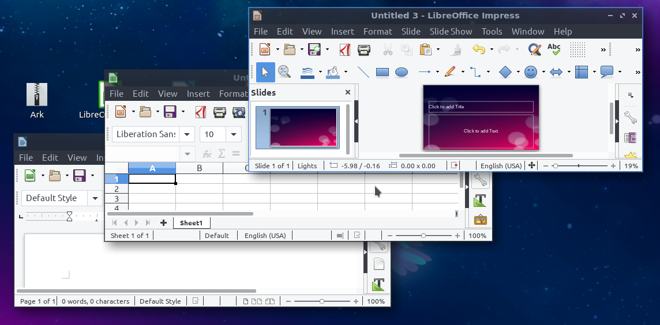Click the Save icon in Calc toolbar
This screenshot has width=660, height=325.
(x=170, y=112)
